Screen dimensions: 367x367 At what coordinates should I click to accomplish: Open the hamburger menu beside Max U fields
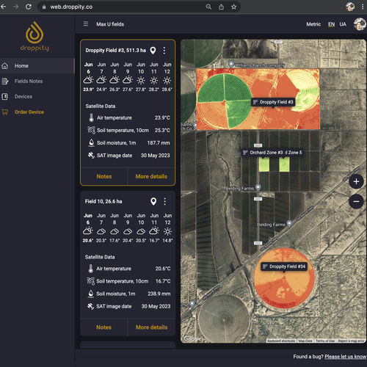pos(86,24)
